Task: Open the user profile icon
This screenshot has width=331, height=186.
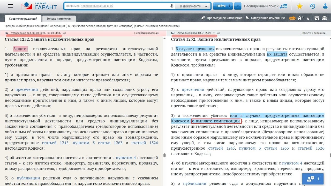Action: click(x=325, y=6)
